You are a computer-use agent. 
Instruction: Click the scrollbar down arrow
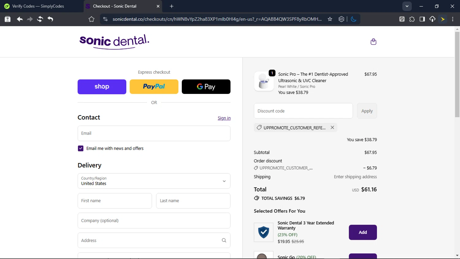tap(457, 256)
